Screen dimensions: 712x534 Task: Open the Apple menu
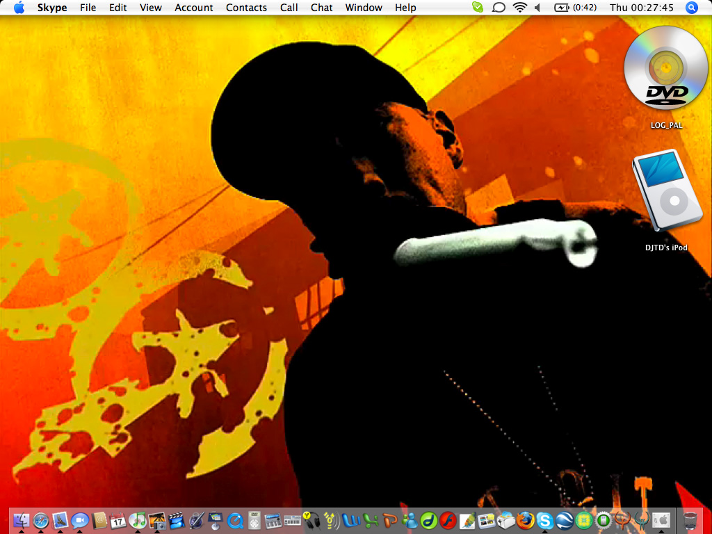click(19, 8)
